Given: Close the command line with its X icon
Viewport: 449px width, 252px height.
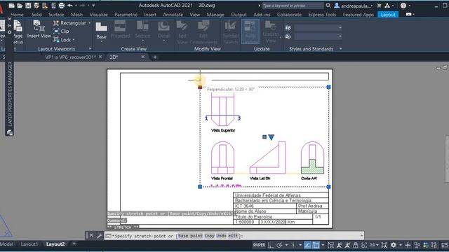Looking at the screenshot, I should pos(91,236).
